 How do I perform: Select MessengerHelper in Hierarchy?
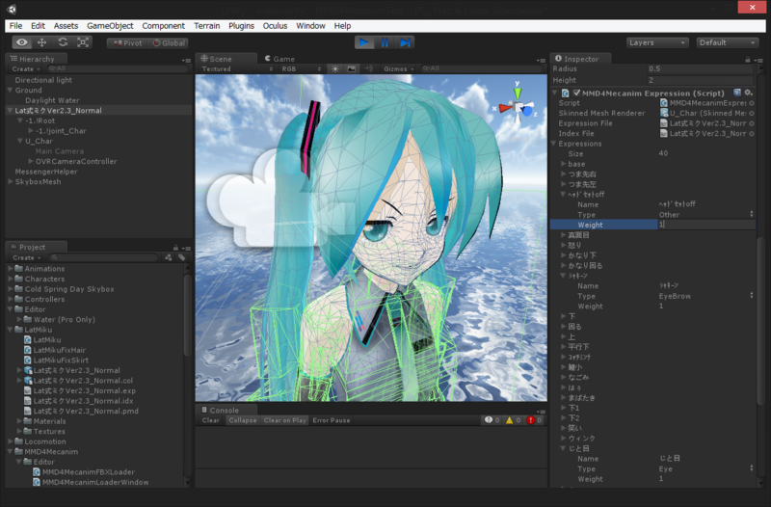pyautogui.click(x=46, y=172)
